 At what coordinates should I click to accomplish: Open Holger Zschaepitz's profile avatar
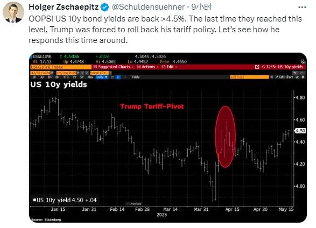[13, 12]
